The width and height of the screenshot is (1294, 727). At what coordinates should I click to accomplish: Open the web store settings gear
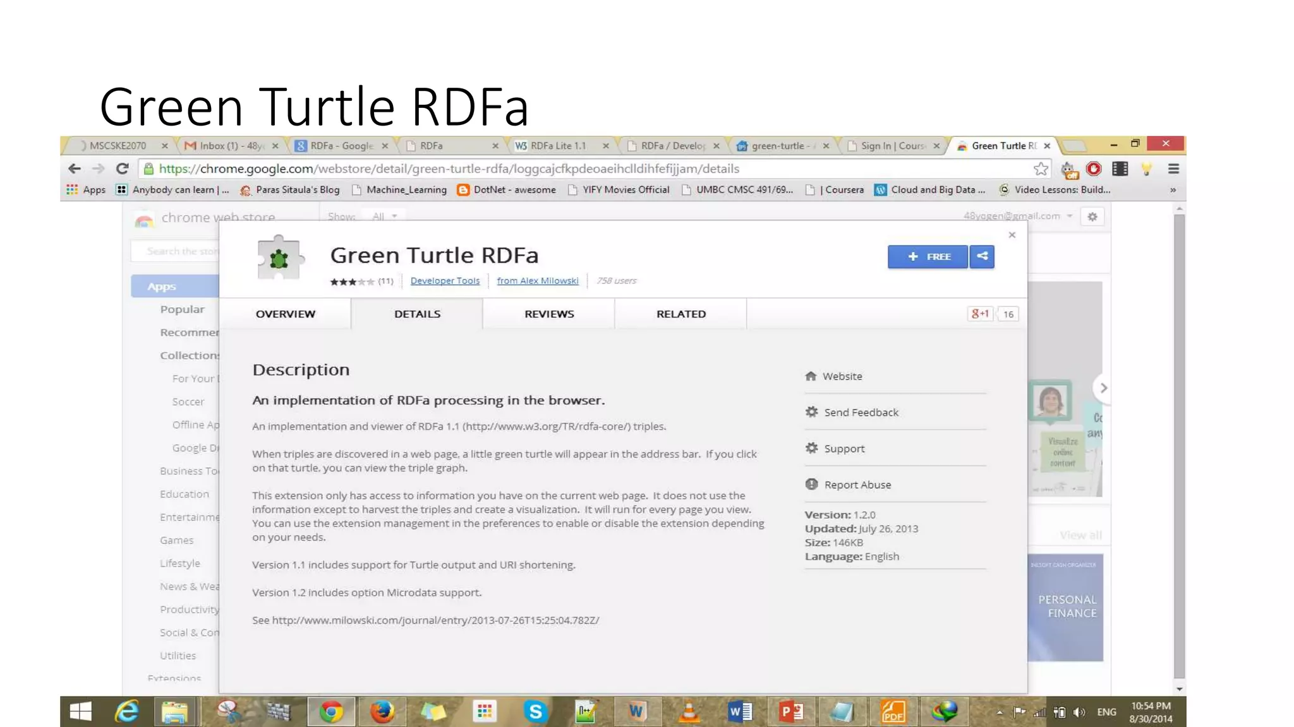coord(1092,216)
